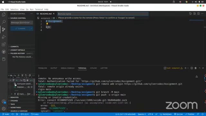Create a new terminal with the plus
This screenshot has height=116, width=206.
pos(185,68)
